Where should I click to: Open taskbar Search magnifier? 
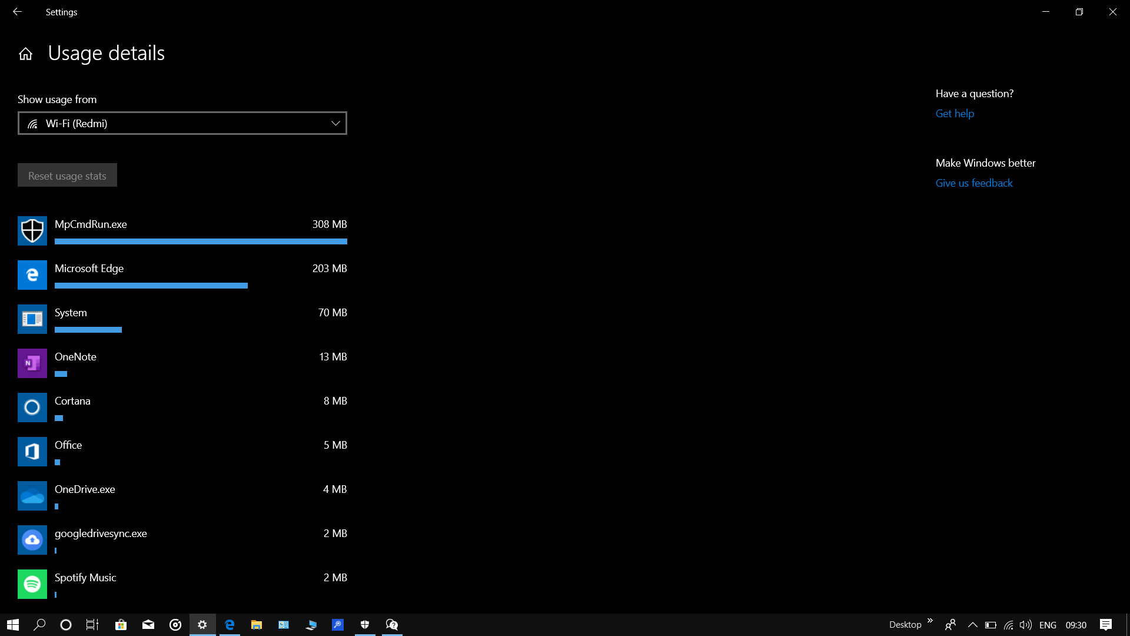pos(39,625)
